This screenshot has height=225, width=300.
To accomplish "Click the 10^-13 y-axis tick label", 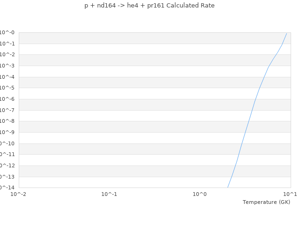I will pos(7,177).
